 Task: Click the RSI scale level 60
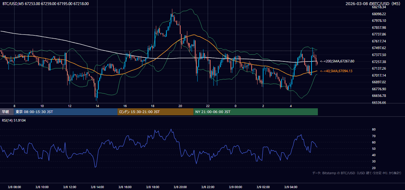(374, 142)
